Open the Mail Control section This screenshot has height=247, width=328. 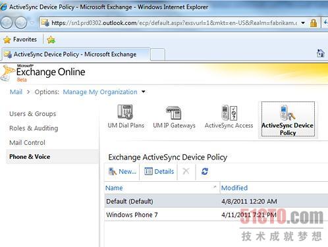[27, 142]
